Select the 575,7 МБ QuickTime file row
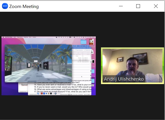This screenshot has width=165, height=120. click(81, 62)
